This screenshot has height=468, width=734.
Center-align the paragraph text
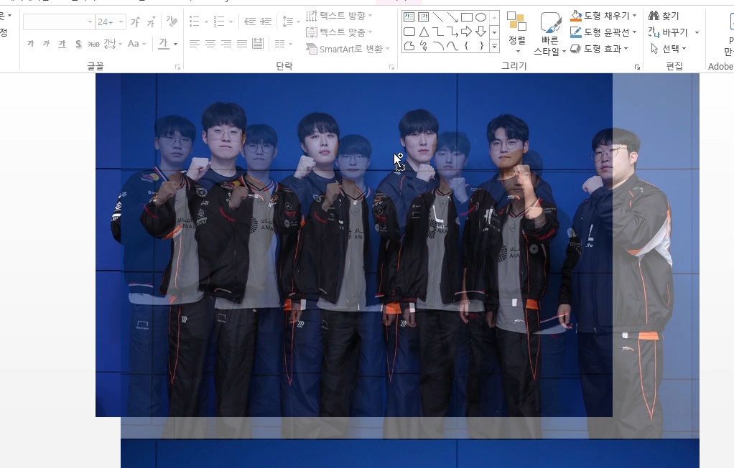click(x=210, y=44)
